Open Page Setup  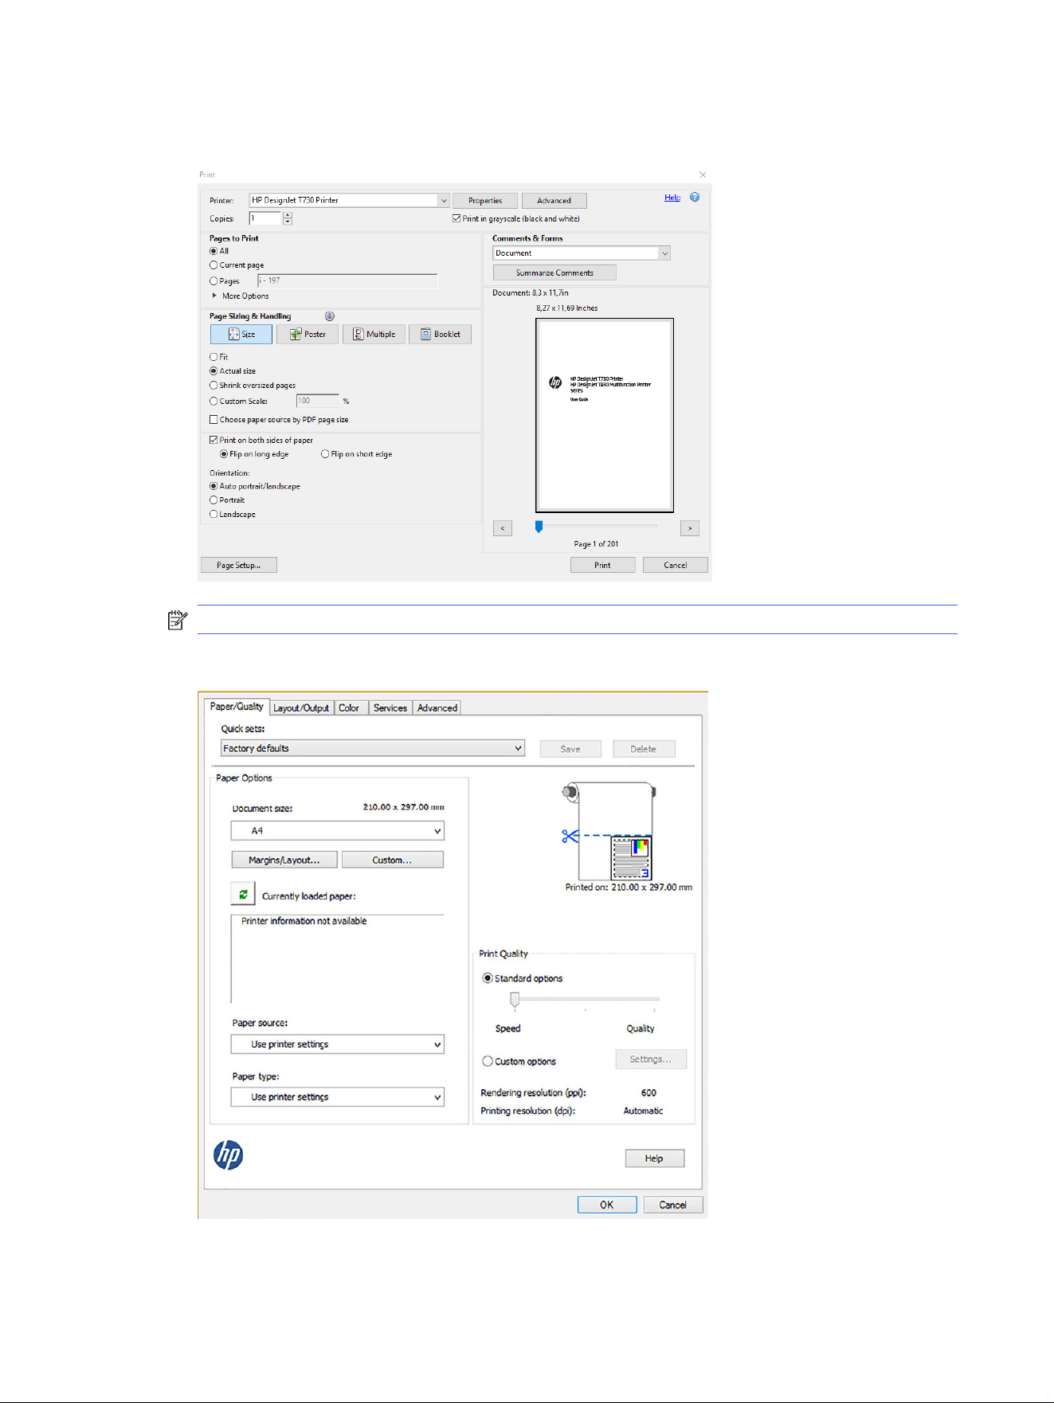click(x=239, y=565)
